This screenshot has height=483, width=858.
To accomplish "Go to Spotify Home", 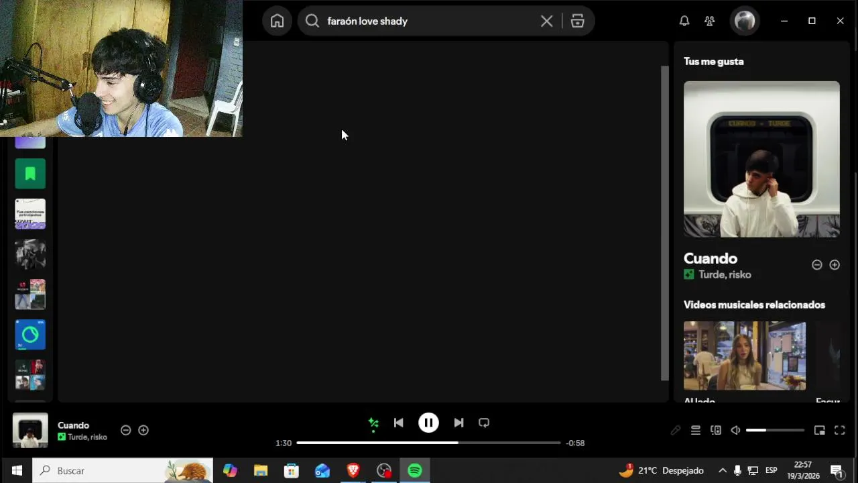I will point(277,21).
